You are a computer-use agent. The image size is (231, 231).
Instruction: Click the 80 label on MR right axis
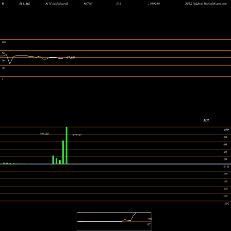click(x=225, y=137)
